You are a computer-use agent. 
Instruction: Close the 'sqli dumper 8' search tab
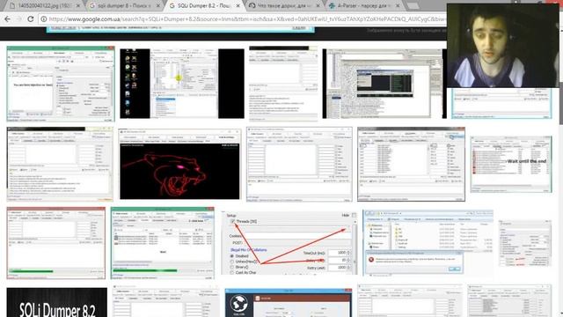pos(158,6)
